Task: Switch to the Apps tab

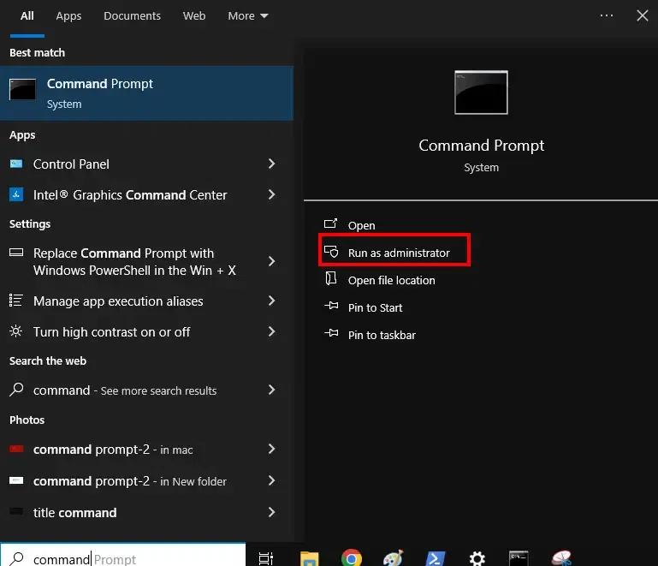Action: click(x=68, y=16)
